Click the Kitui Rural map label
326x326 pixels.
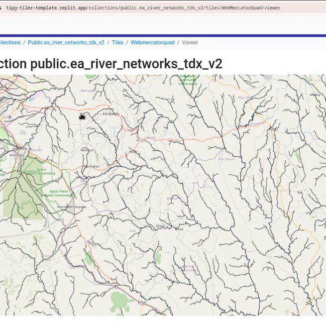(x=226, y=159)
